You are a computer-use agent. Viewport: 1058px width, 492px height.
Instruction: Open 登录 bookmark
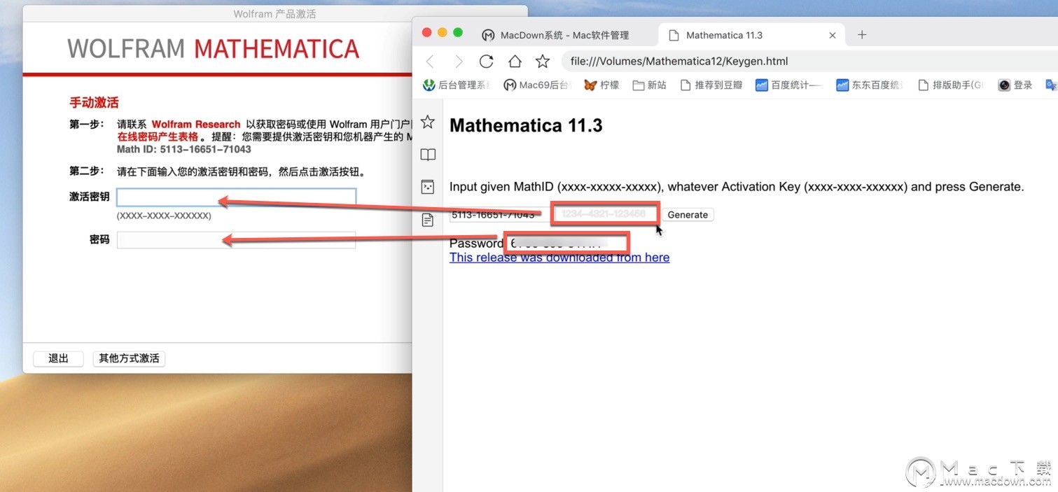pos(1015,85)
